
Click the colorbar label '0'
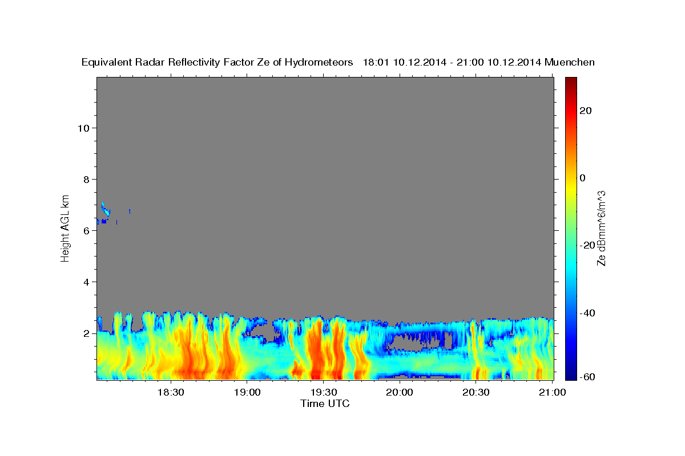point(583,178)
